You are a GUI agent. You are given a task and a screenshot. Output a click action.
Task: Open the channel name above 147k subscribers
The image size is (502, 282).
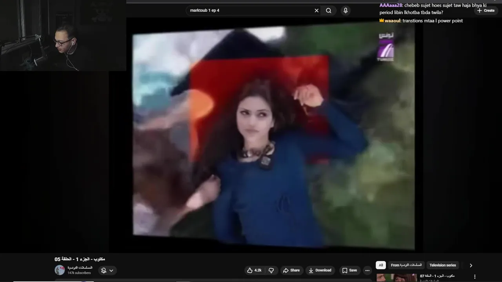pos(80,268)
